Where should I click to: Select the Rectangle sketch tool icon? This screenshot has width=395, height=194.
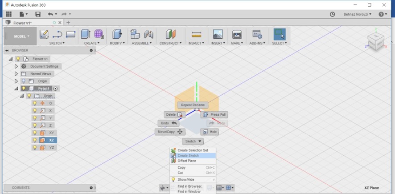pyautogui.click(x=70, y=34)
